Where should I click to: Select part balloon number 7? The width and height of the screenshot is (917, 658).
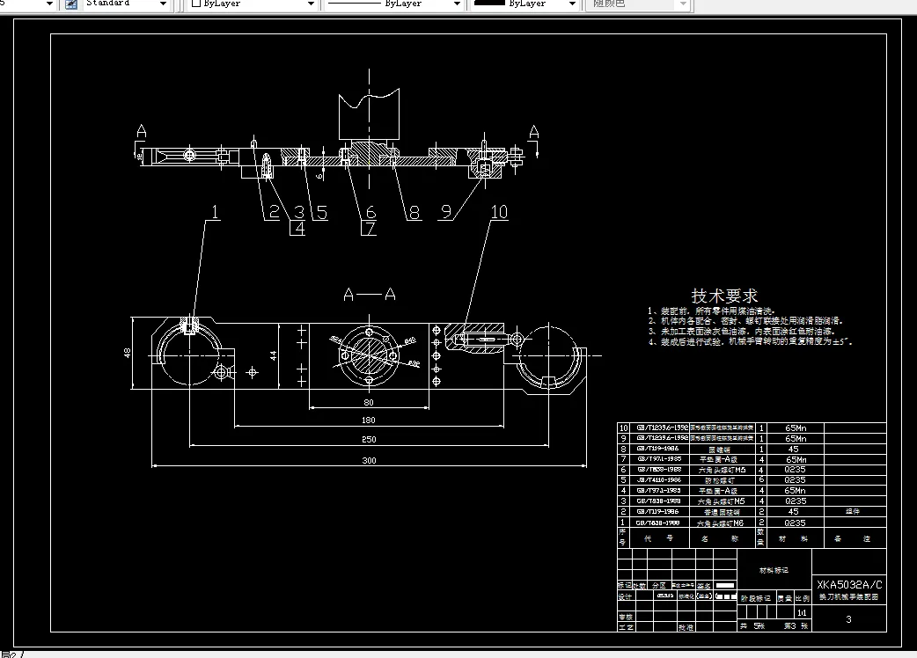(370, 228)
